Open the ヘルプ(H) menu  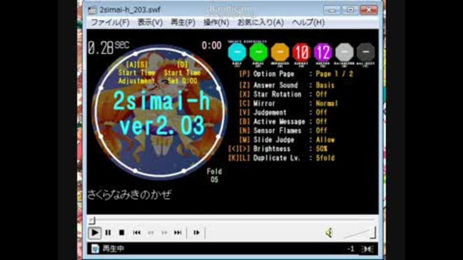pyautogui.click(x=308, y=23)
